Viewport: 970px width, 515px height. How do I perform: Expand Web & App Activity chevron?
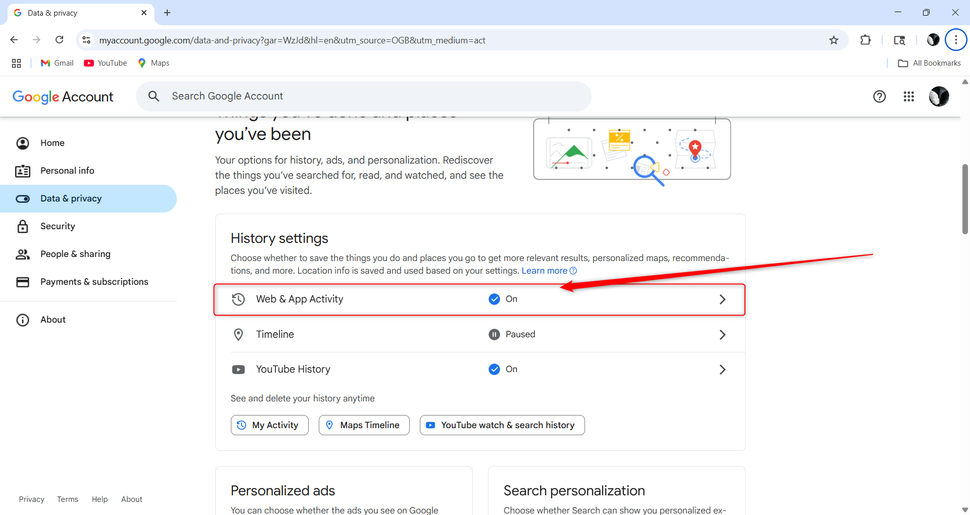[x=722, y=299]
